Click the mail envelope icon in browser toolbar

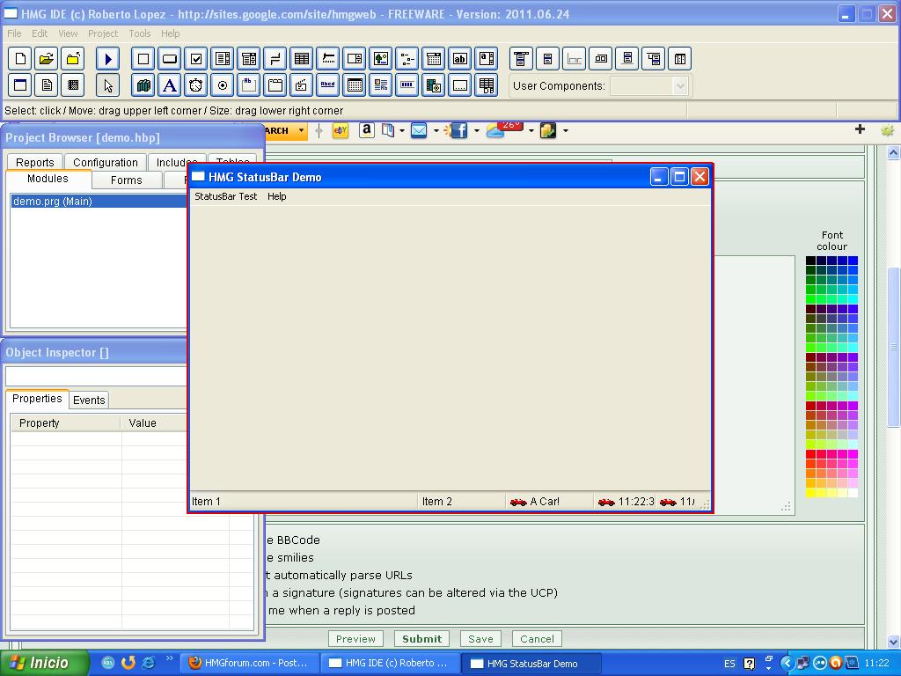(419, 130)
